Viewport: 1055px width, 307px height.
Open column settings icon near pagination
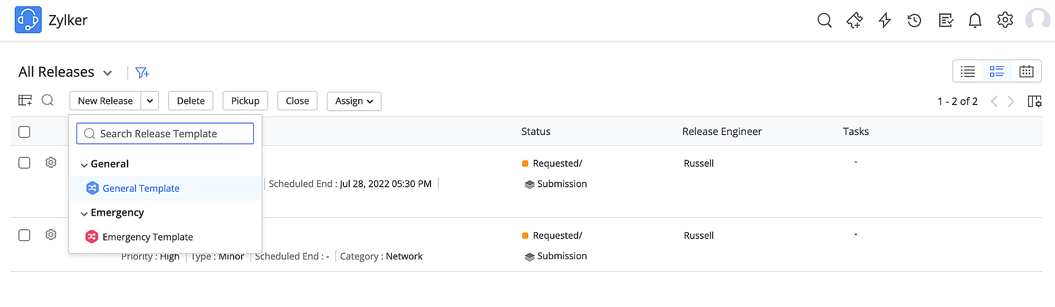pos(1034,101)
